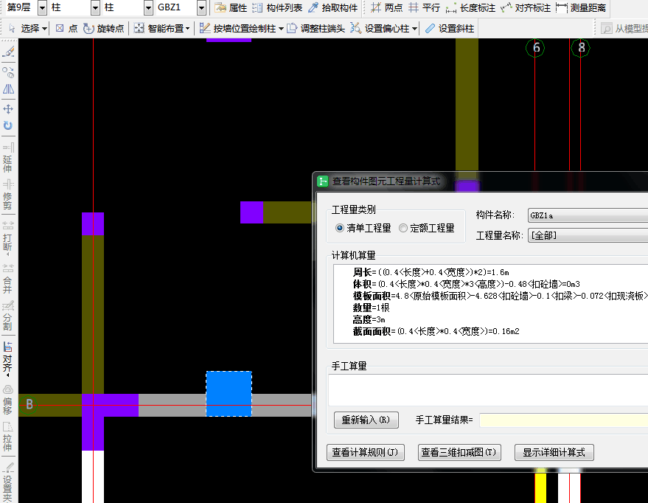This screenshot has height=503, width=648.
Task: Click the 体积 calculation line
Action: (466, 285)
